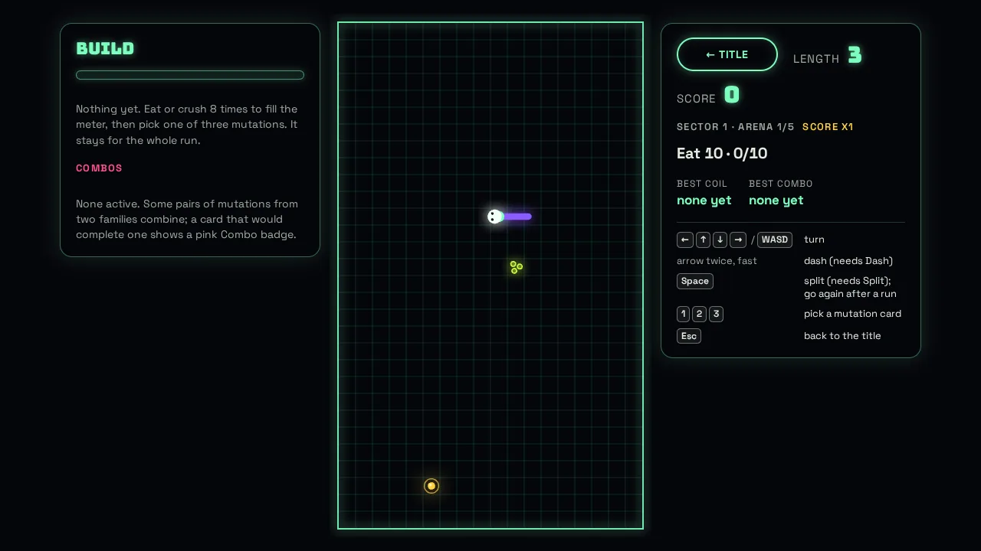The width and height of the screenshot is (981, 551).
Task: Click the yellow 'SCORE X1' multiplier
Action: 828,127
